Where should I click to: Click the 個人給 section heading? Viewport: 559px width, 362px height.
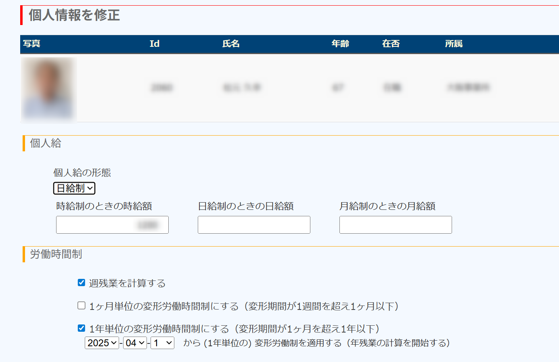point(45,143)
